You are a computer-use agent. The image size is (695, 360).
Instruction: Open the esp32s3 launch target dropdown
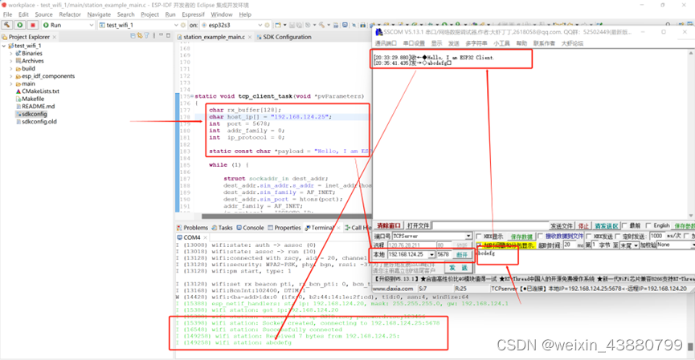260,25
